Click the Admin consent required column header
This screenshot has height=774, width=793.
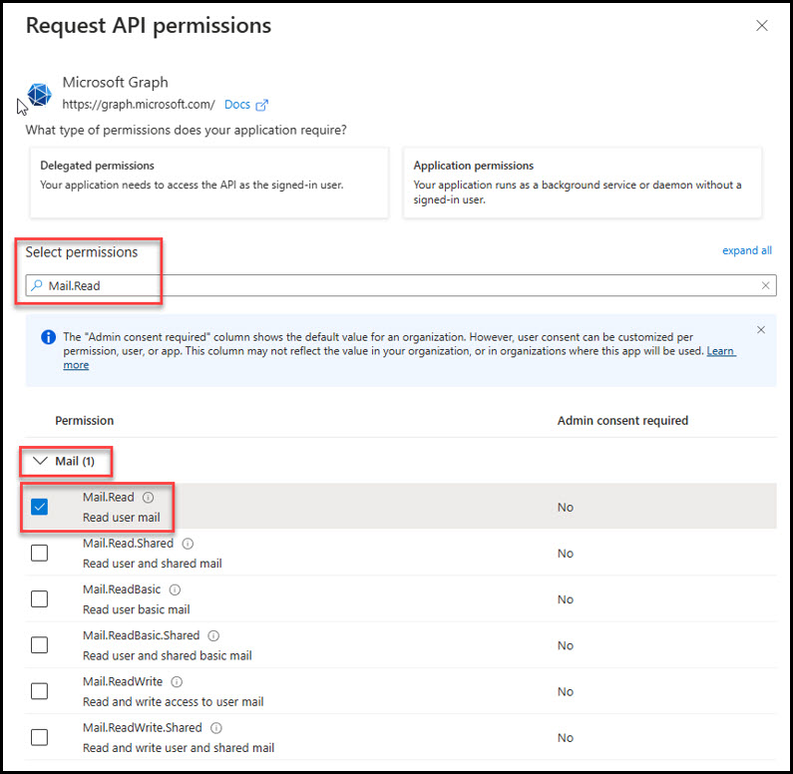(622, 421)
